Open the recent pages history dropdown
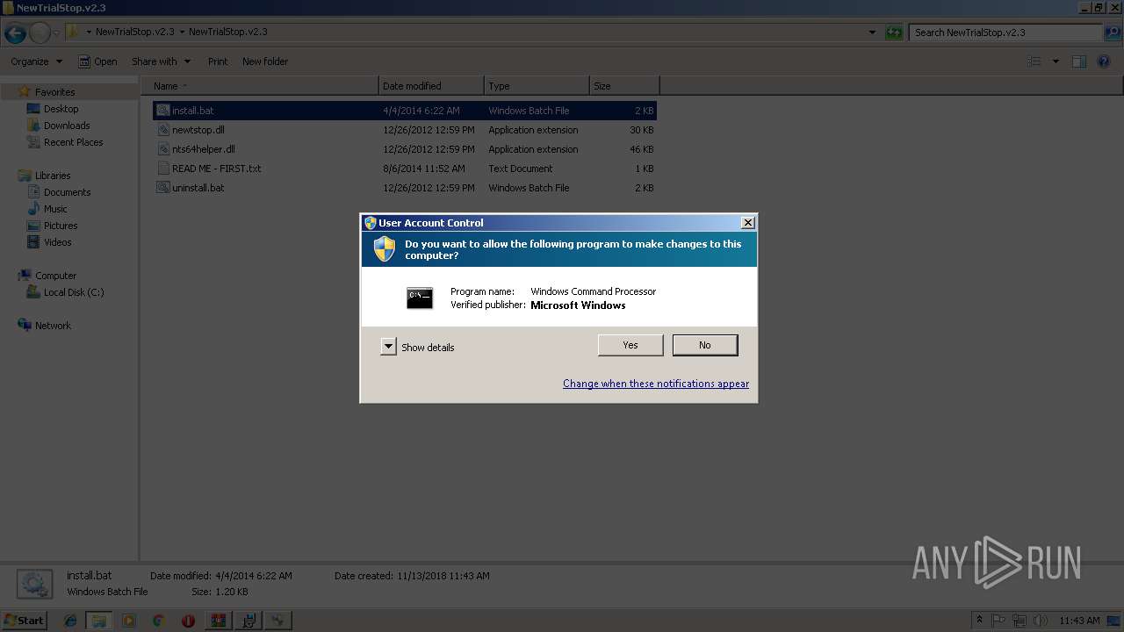 pos(57,33)
